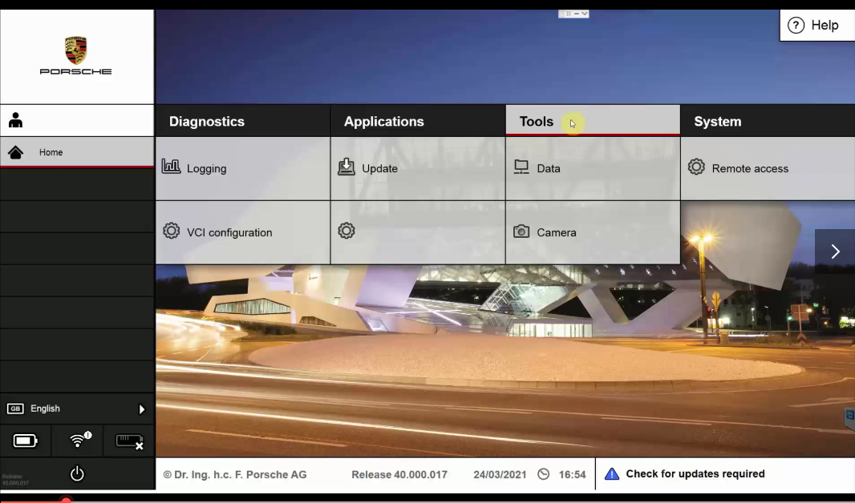Click the Help button
The width and height of the screenshot is (855, 503).
(x=814, y=26)
